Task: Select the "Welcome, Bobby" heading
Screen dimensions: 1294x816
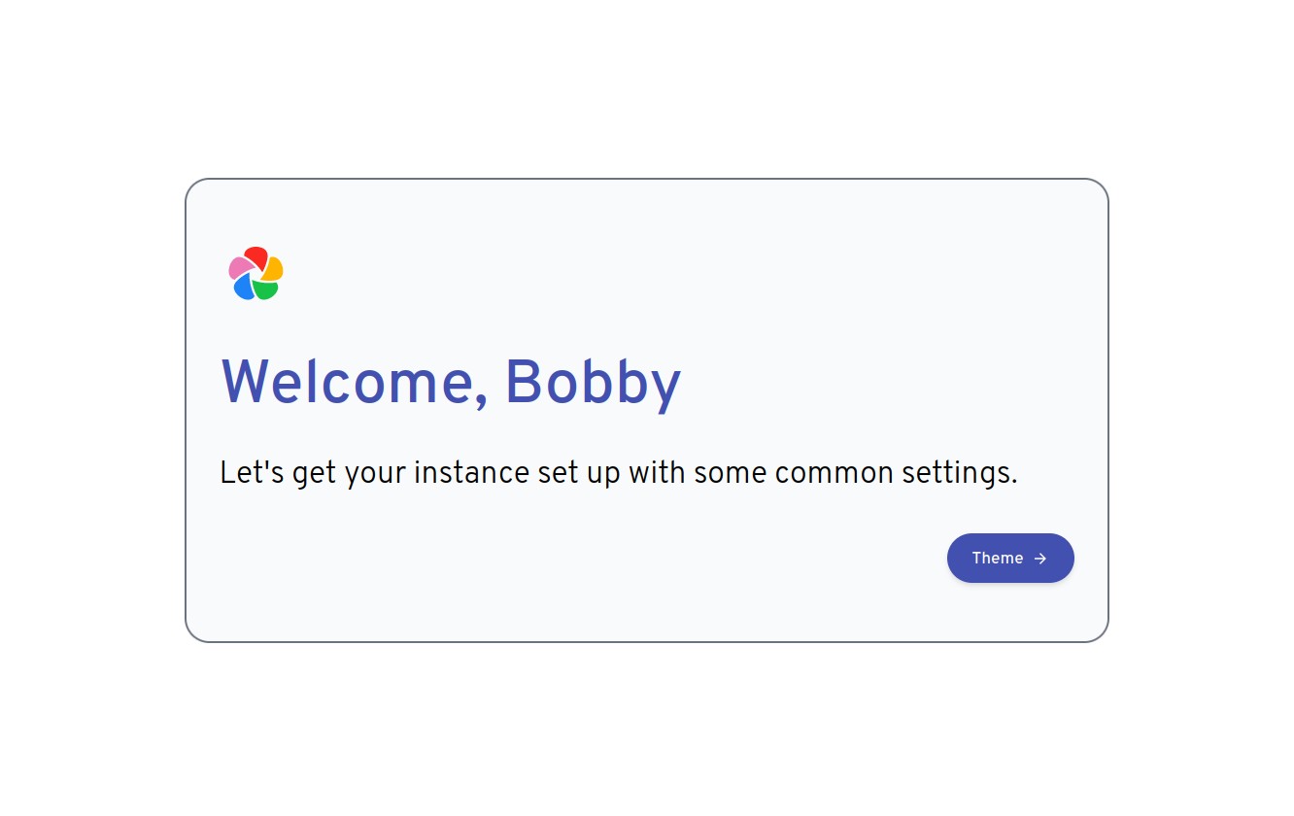Action: [451, 383]
